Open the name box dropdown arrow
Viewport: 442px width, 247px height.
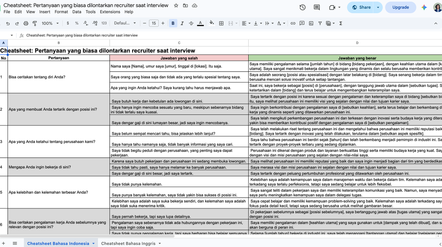coord(12,35)
